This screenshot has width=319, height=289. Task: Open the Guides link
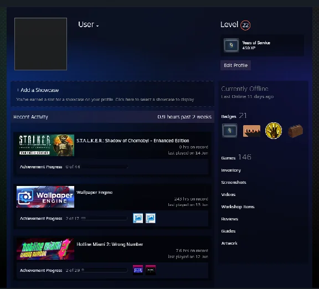click(228, 231)
